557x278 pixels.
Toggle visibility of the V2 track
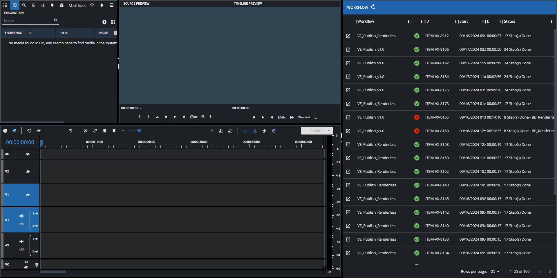[28, 172]
